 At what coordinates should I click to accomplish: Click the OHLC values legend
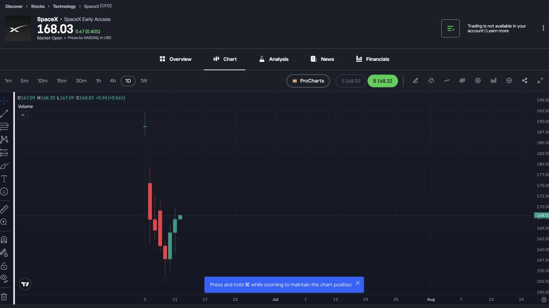point(71,98)
